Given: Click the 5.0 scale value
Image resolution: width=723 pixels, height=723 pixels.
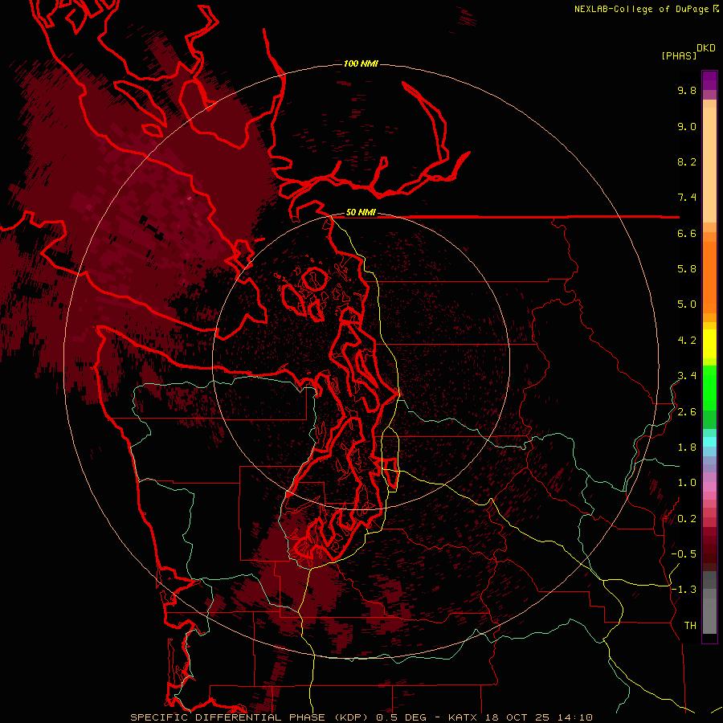Looking at the screenshot, I should tap(687, 304).
